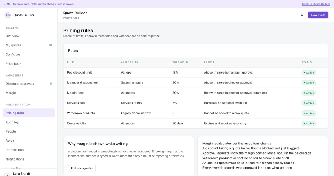Click Edit pricing rules button

coord(82,168)
